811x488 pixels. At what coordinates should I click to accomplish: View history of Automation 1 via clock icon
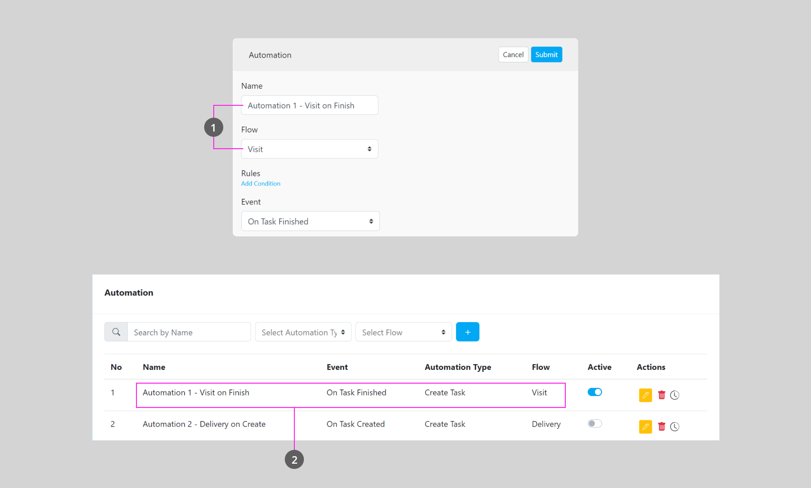pos(675,395)
